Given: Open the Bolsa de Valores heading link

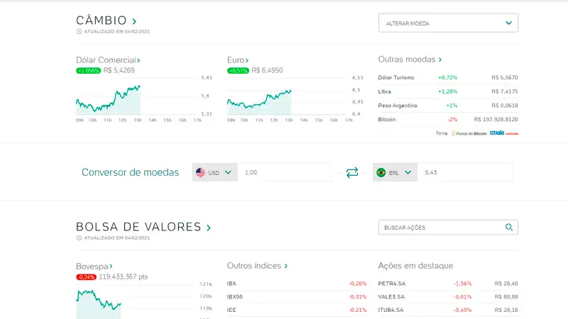Looking at the screenshot, I should (143, 227).
